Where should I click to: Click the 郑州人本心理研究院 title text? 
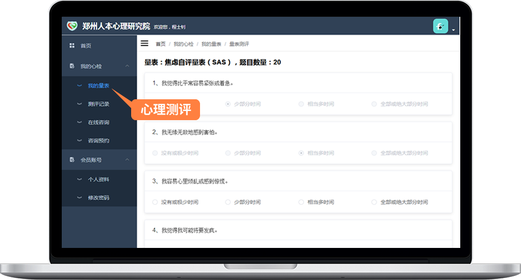coord(116,26)
